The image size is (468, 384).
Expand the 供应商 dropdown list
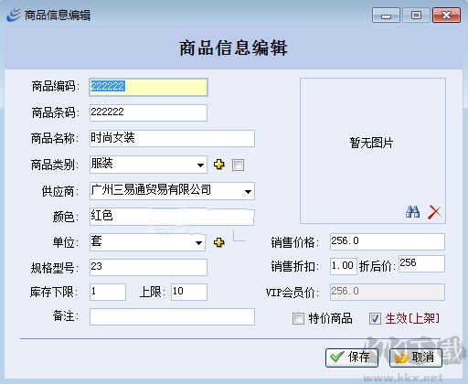(x=172, y=191)
